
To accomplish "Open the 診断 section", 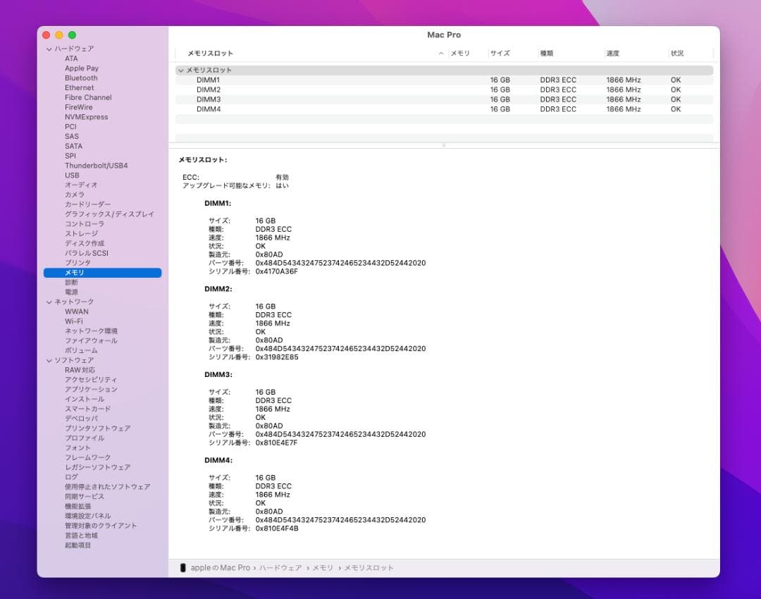I will [x=70, y=282].
